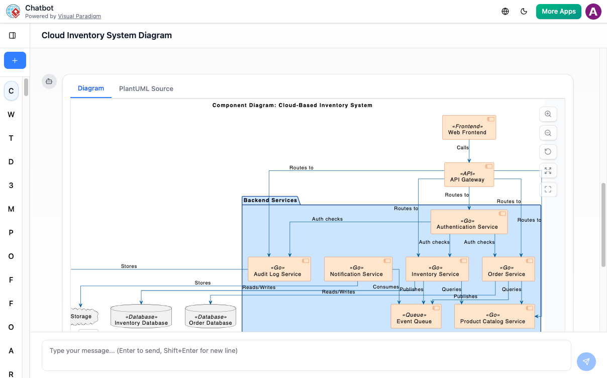Click the robot avatar beside the diagram card
607x378 pixels.
tap(49, 81)
